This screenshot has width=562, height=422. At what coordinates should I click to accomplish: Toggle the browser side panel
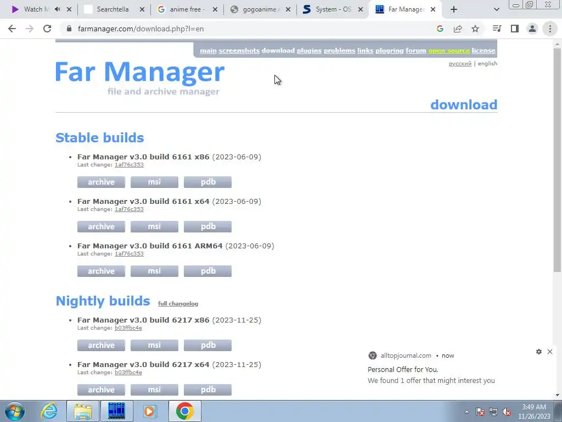515,29
